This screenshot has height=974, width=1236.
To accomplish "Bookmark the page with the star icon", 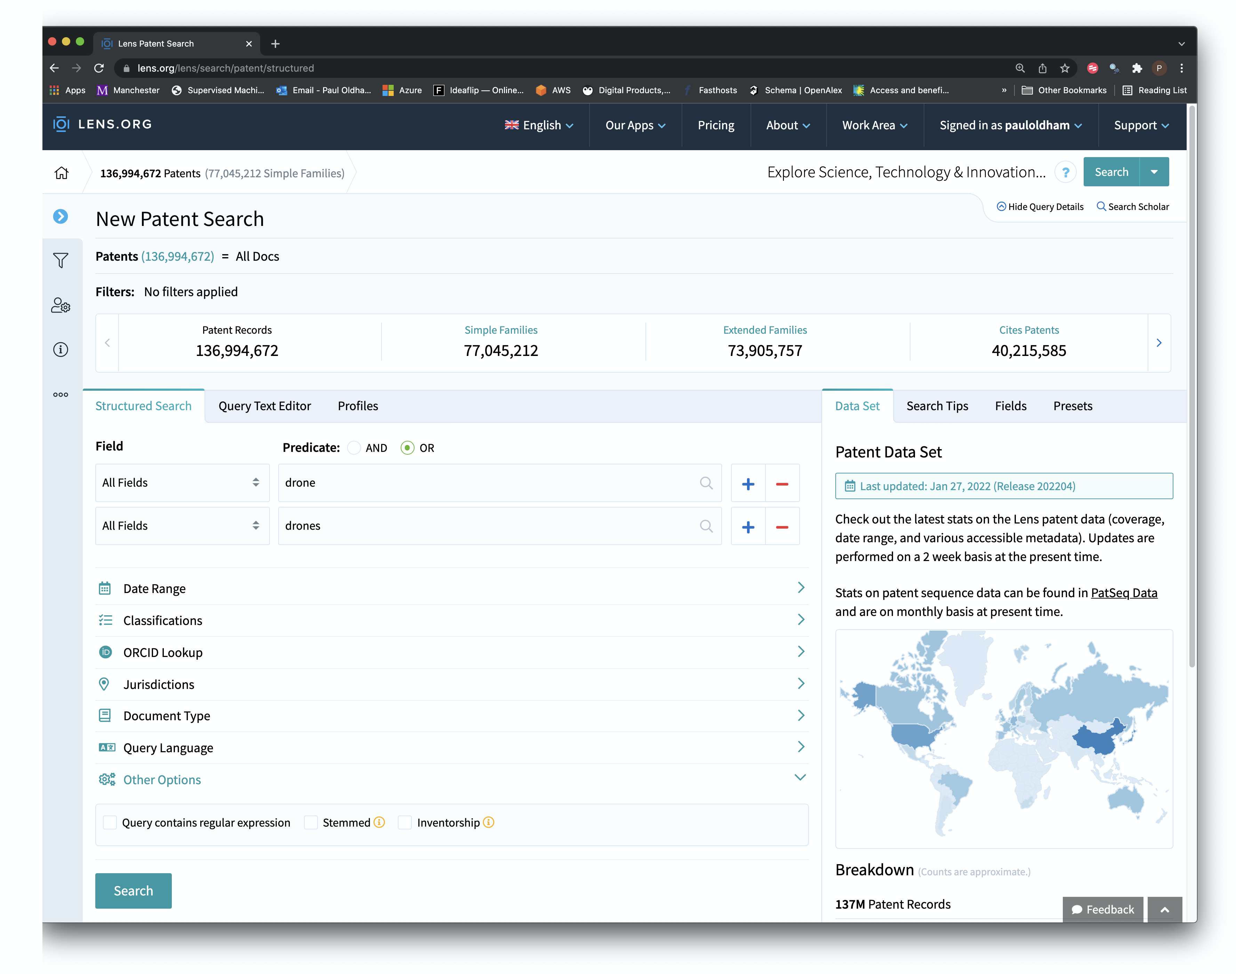I will pyautogui.click(x=1064, y=68).
